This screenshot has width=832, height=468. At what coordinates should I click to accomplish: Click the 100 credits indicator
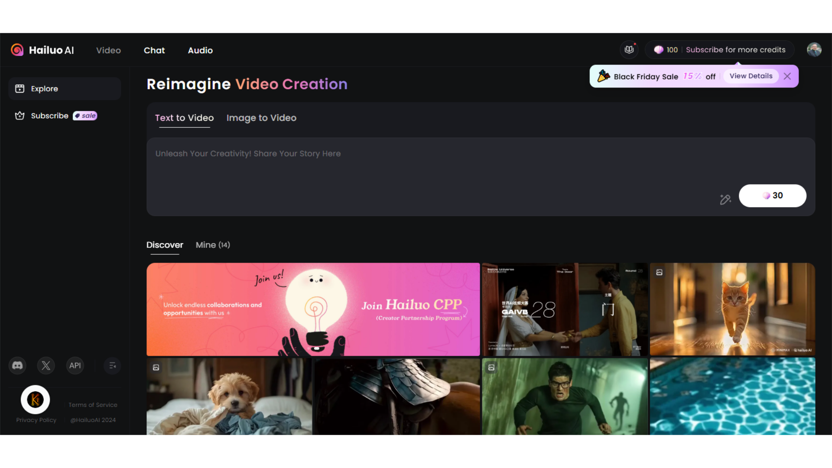(666, 50)
